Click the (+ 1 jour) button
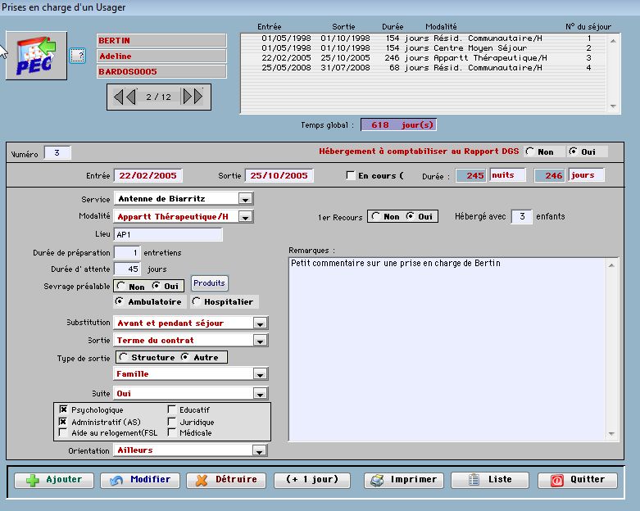The width and height of the screenshot is (640, 511). tap(312, 480)
